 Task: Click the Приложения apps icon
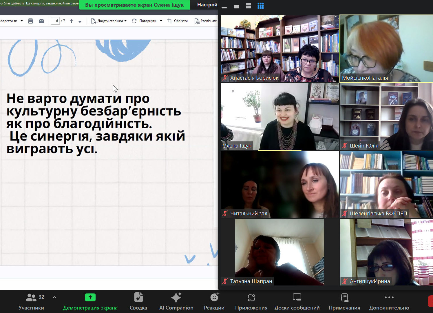tap(251, 298)
